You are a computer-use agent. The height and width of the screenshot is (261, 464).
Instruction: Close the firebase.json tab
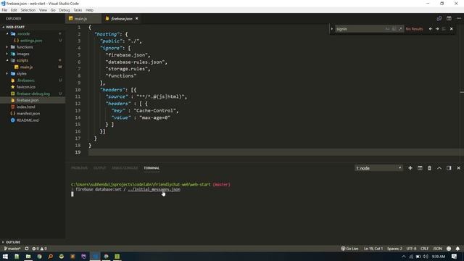(x=137, y=18)
